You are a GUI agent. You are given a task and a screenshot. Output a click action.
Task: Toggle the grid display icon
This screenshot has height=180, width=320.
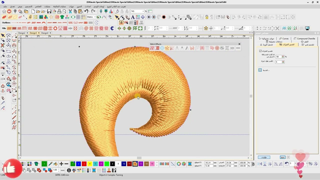click(x=78, y=17)
